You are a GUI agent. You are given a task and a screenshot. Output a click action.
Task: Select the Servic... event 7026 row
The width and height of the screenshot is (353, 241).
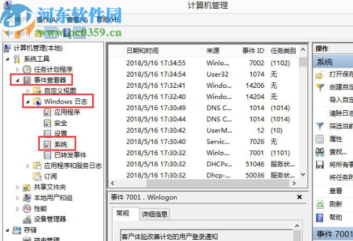[204, 141]
